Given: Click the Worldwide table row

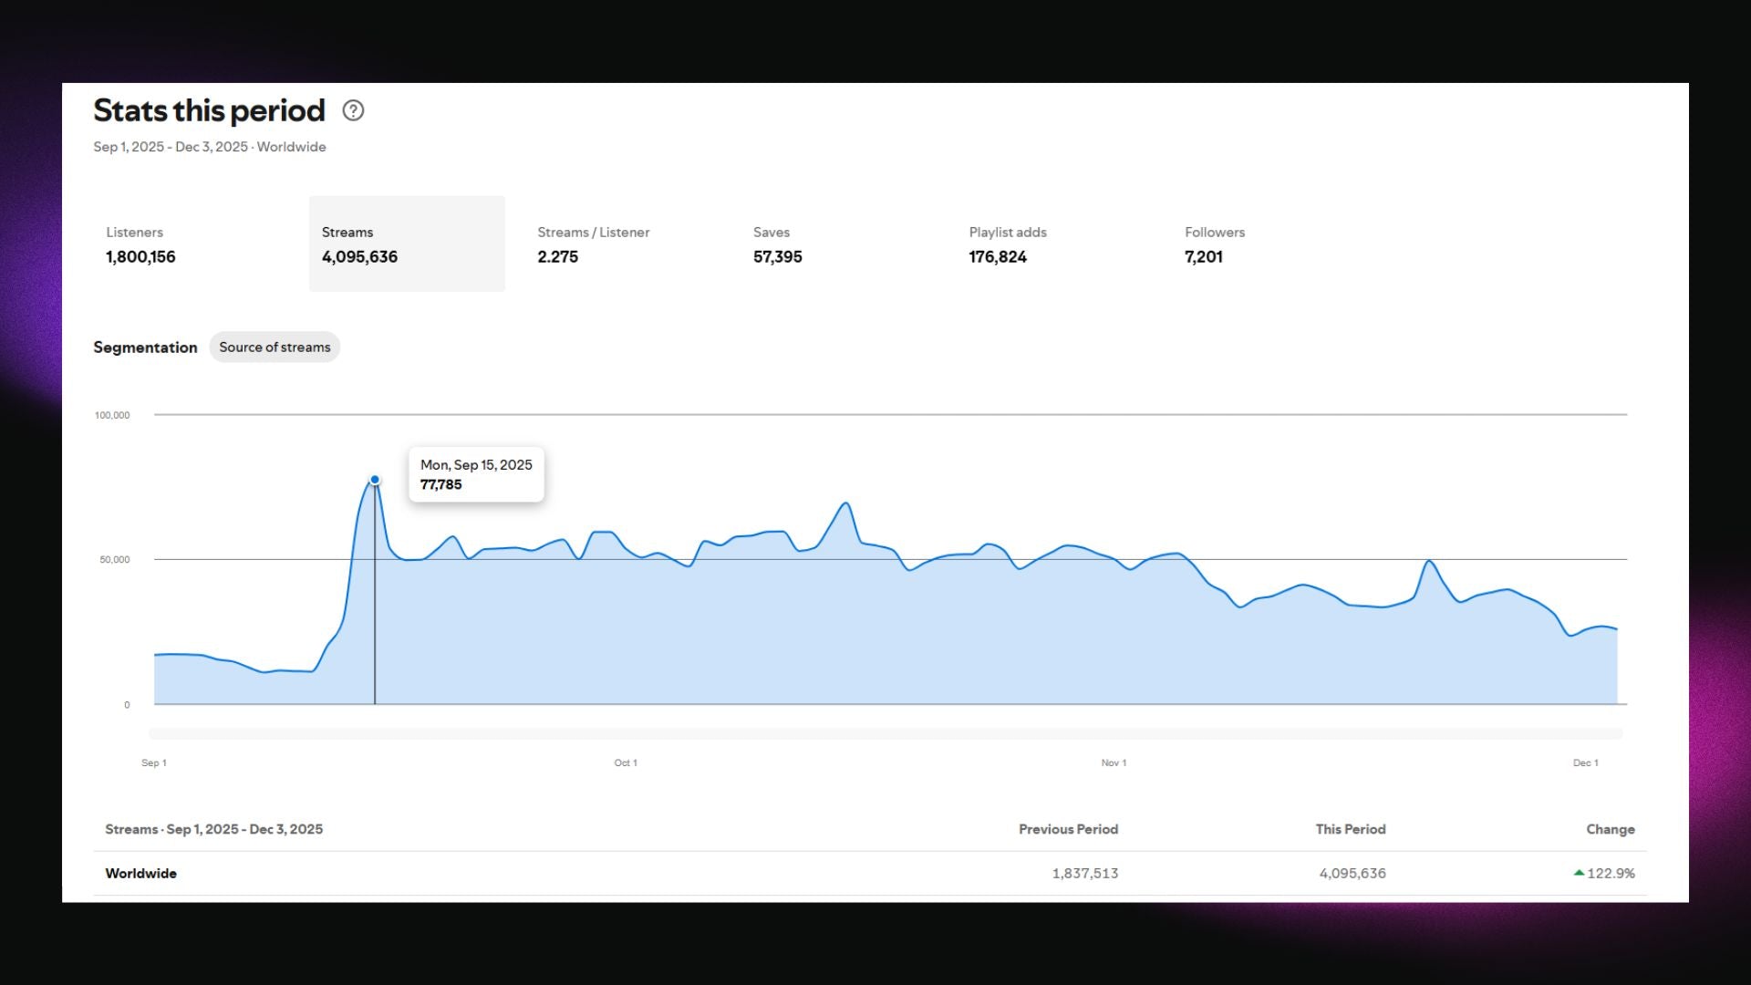Looking at the screenshot, I should [x=141, y=873].
